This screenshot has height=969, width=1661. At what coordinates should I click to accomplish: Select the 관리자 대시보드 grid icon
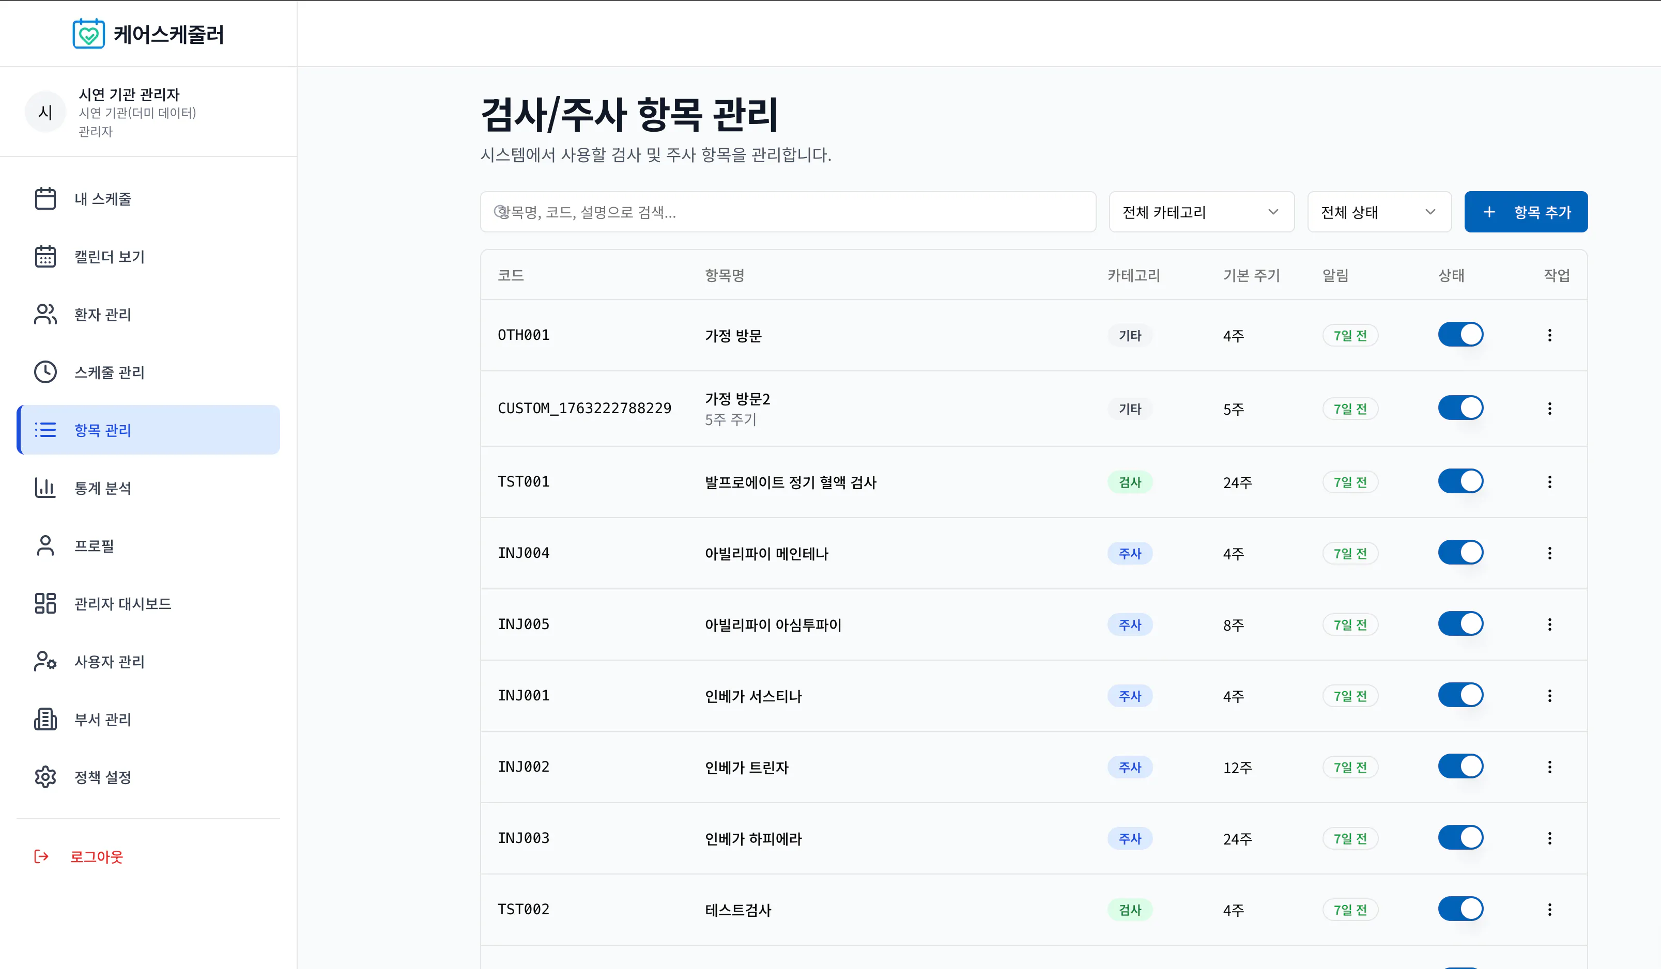click(45, 603)
